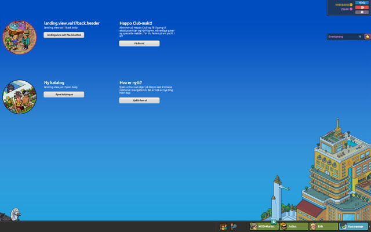Click the pink diamonds currency icon
The image size is (371, 232).
(x=351, y=9)
